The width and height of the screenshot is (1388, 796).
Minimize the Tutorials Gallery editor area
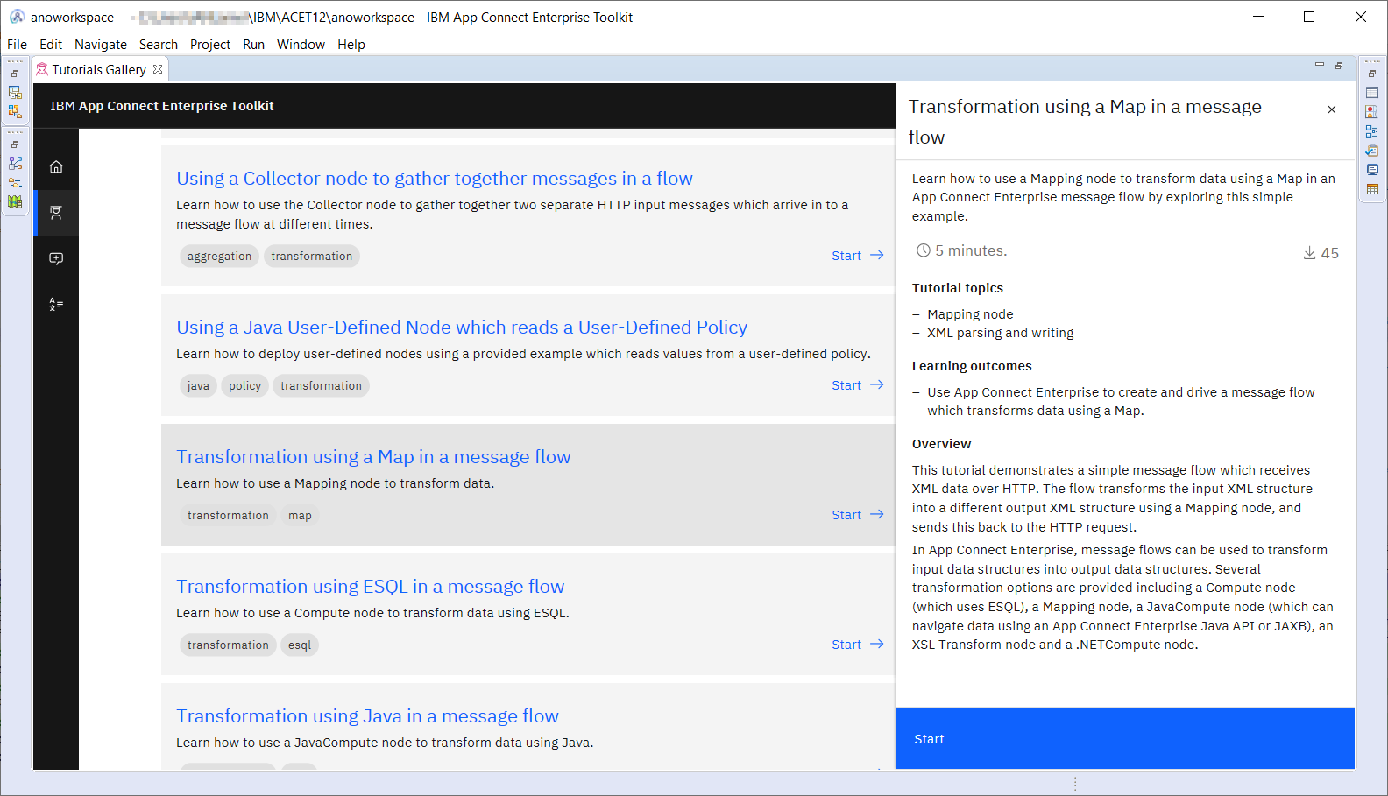pos(1320,65)
